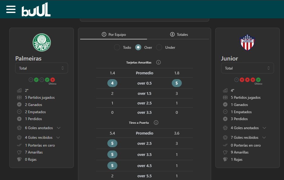284x180 pixels.
Task: Click Junior yellow cards average 1.8
Action: click(177, 73)
